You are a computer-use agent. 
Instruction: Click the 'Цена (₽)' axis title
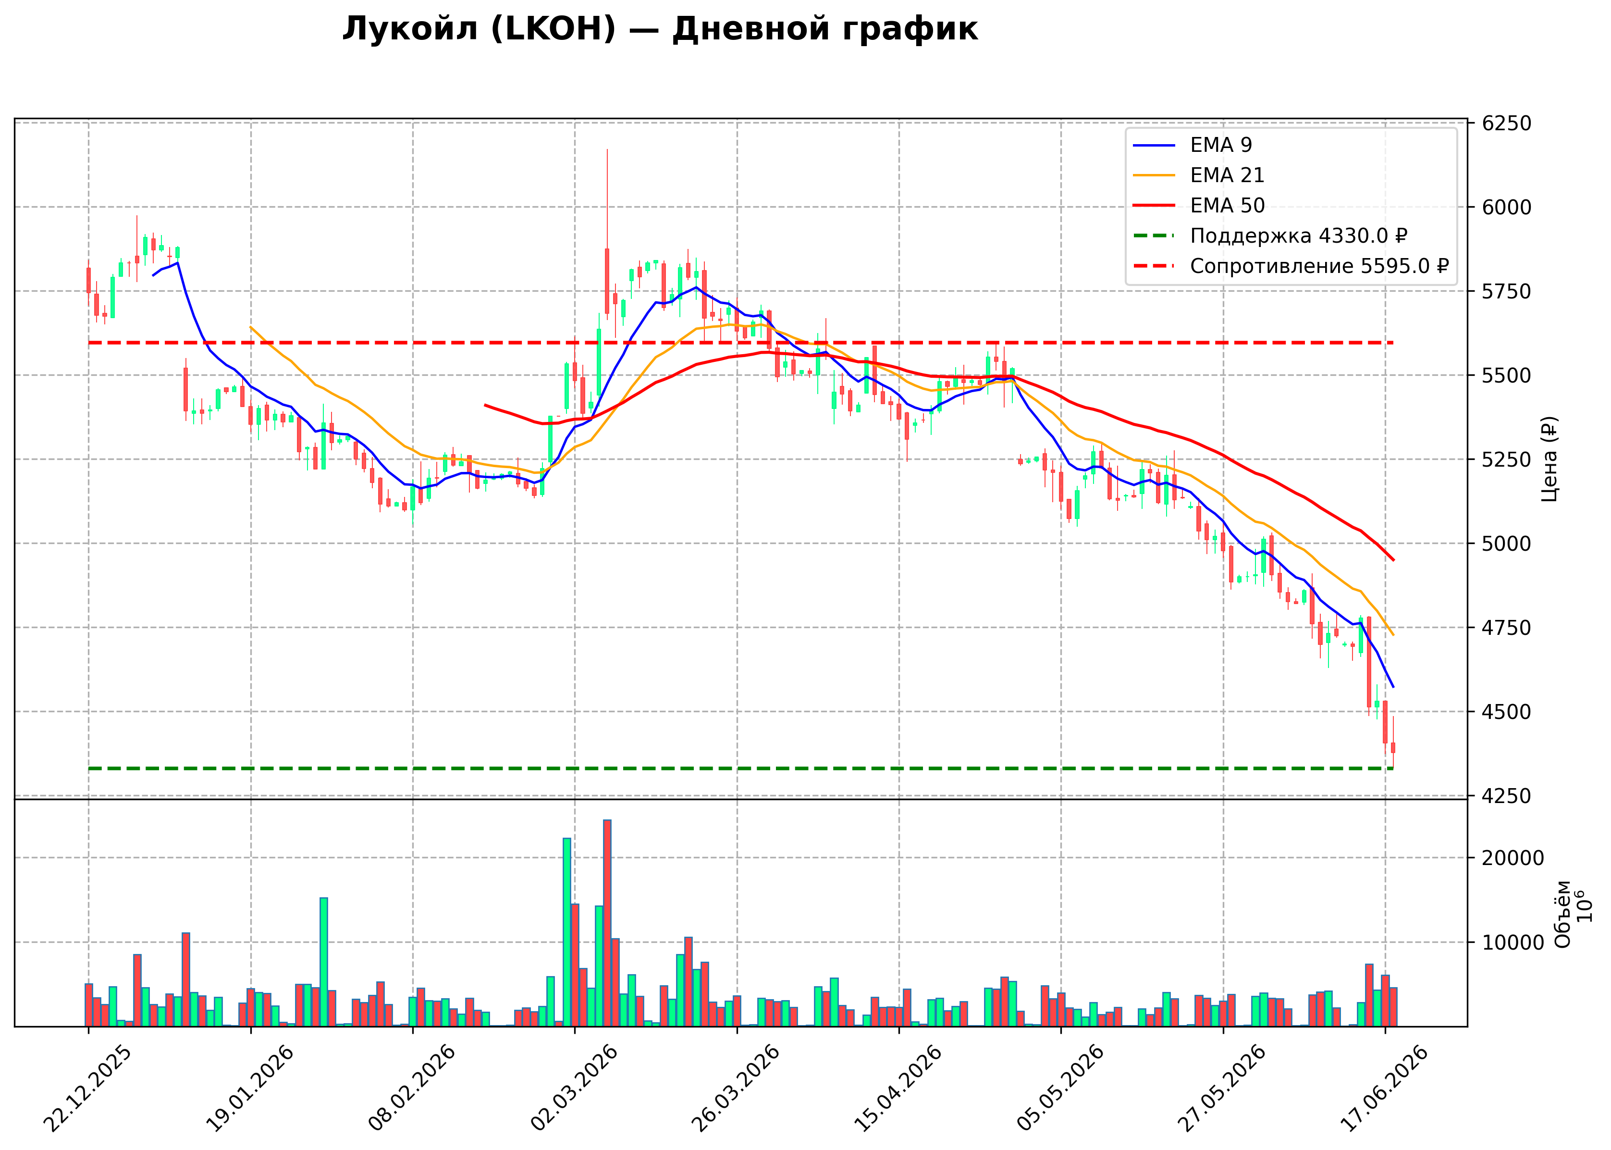[x=1550, y=459]
